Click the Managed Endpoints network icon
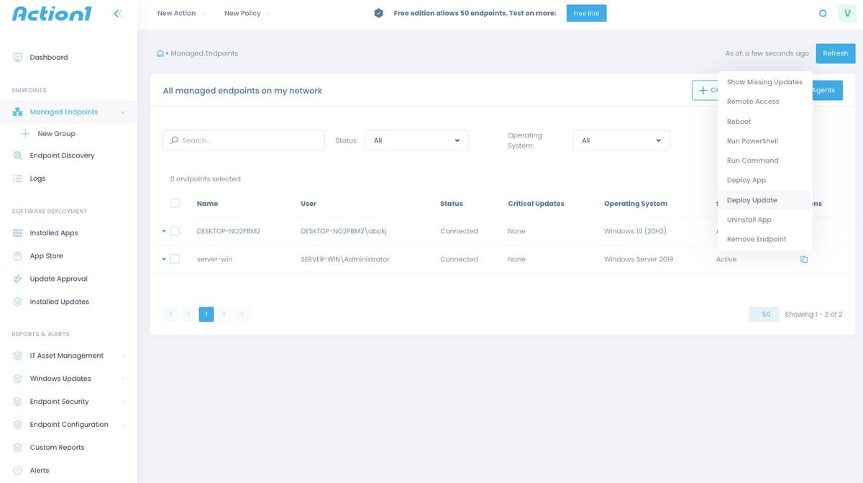This screenshot has width=863, height=483. pos(18,112)
